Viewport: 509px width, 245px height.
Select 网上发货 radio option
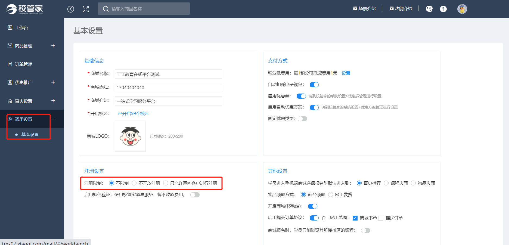tap(331, 194)
